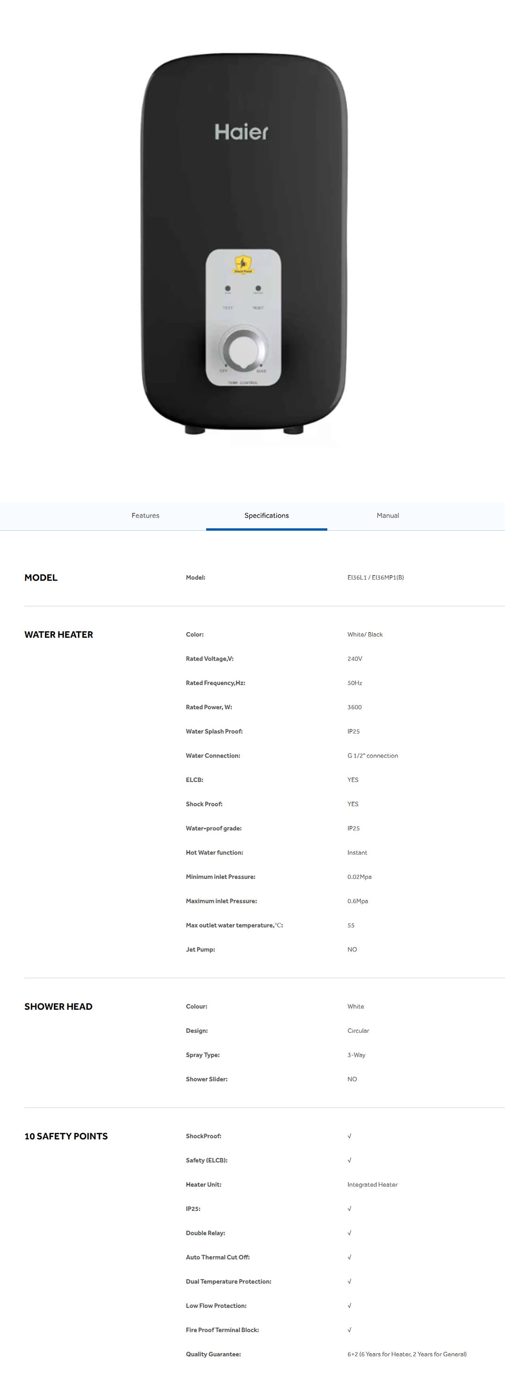The height and width of the screenshot is (1397, 505).
Task: Click the Integrated Heater value
Action: click(372, 1184)
